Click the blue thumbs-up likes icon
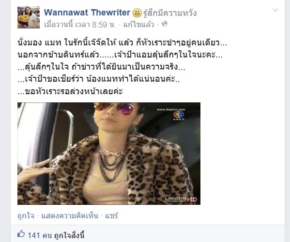 click(21, 234)
